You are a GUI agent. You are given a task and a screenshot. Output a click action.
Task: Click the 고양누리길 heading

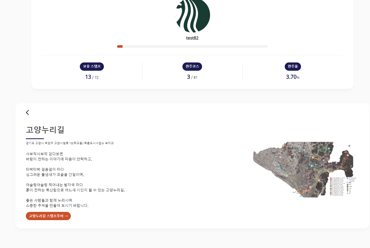[45, 130]
